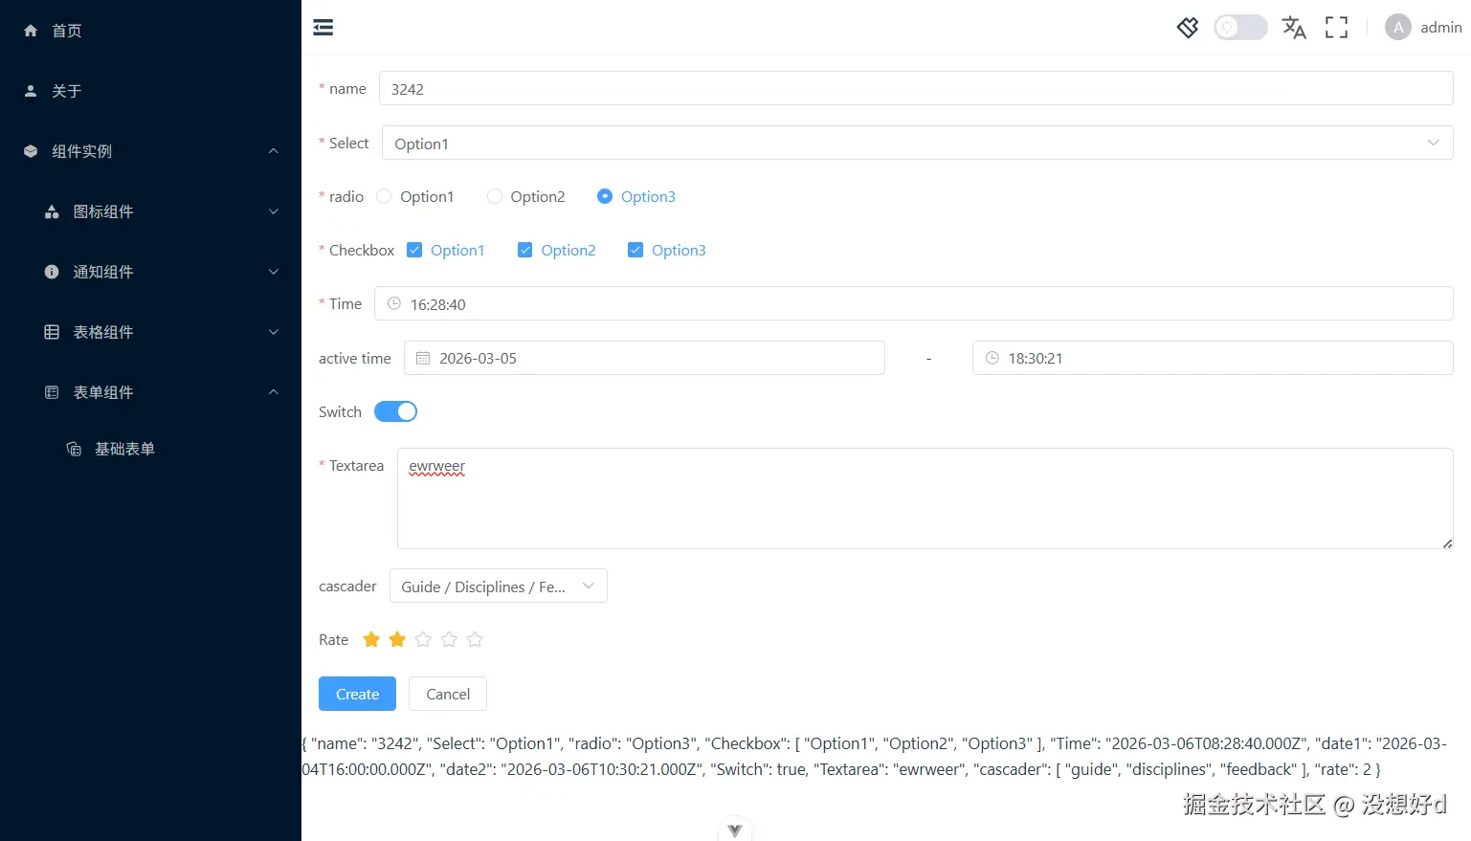
Task: Toggle dark mode switch in header
Action: coord(1240,27)
